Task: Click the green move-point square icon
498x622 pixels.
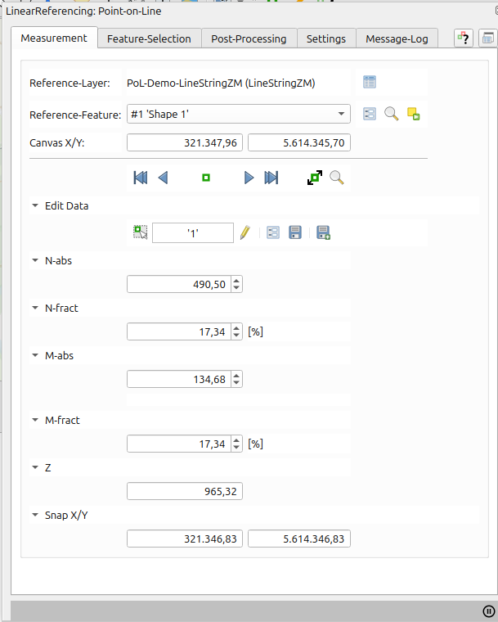Action: tap(206, 178)
